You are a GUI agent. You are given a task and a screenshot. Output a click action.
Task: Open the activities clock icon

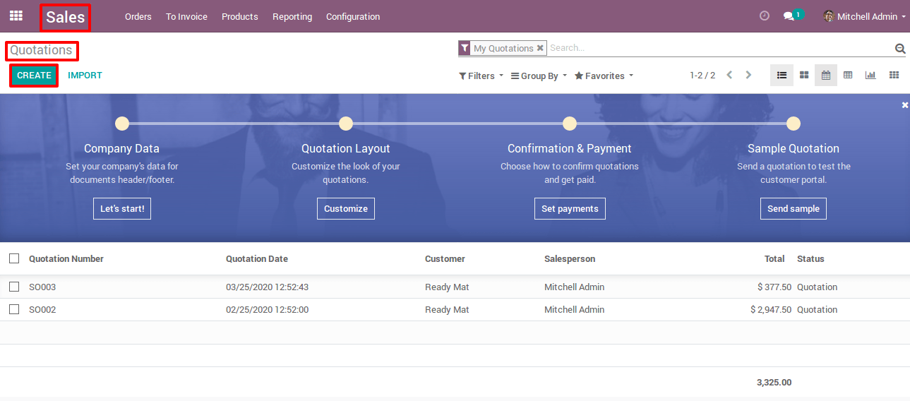pyautogui.click(x=764, y=16)
